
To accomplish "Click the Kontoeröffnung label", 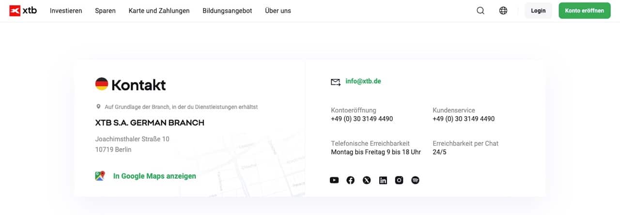I will click(354, 110).
